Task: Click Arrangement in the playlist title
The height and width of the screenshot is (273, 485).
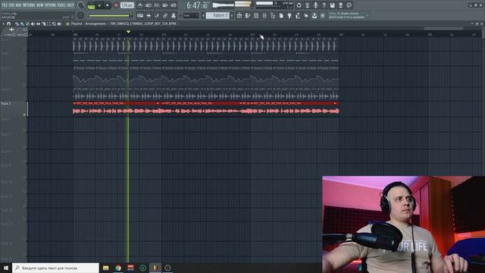Action: (x=95, y=24)
